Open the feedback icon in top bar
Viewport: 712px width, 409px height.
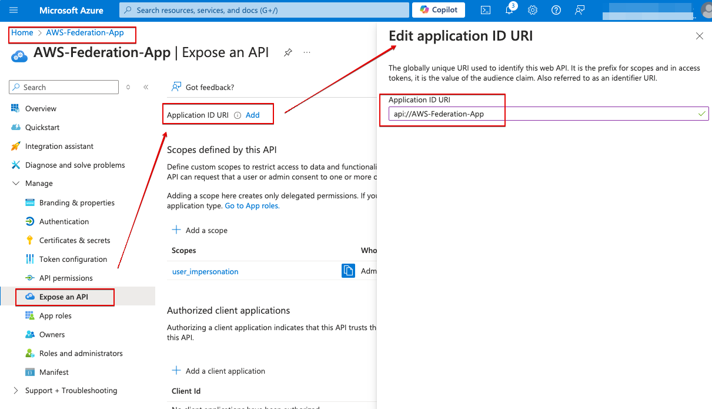[x=580, y=10]
